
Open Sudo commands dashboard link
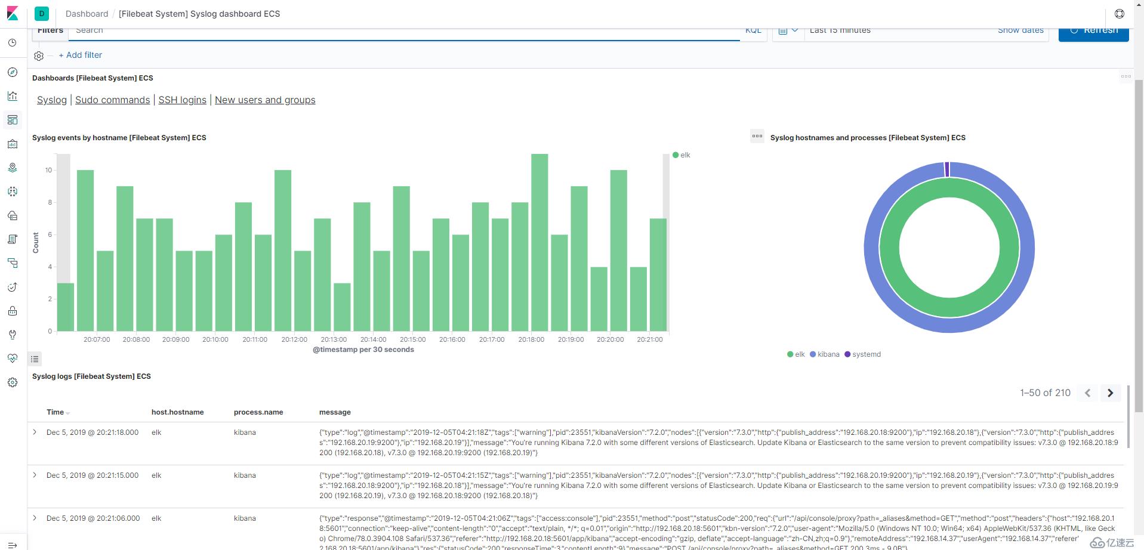[x=112, y=100]
